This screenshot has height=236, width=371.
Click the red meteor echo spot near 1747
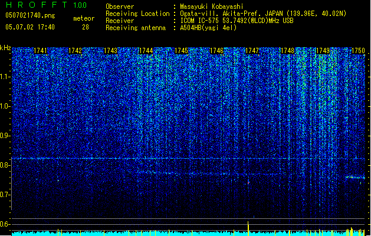click(248, 183)
